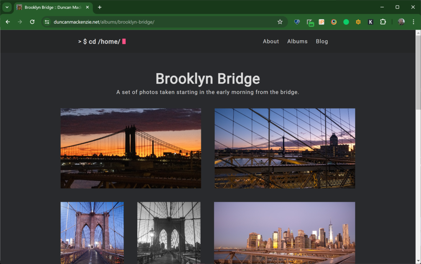Click the blue heart key extension icon
This screenshot has width=421, height=264.
(297, 22)
